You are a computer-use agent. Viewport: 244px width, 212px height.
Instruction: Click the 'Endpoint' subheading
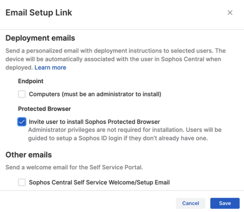point(30,81)
